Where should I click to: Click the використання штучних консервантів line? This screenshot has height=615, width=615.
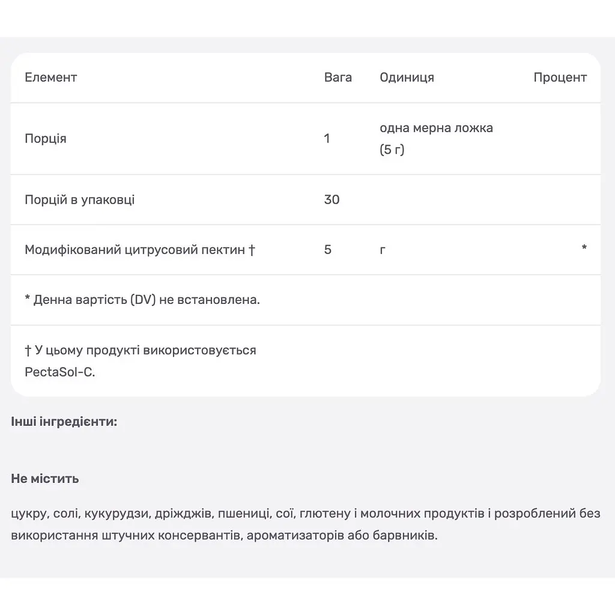point(224,535)
